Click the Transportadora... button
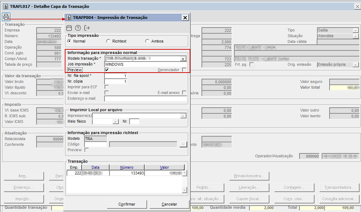 click(340, 188)
